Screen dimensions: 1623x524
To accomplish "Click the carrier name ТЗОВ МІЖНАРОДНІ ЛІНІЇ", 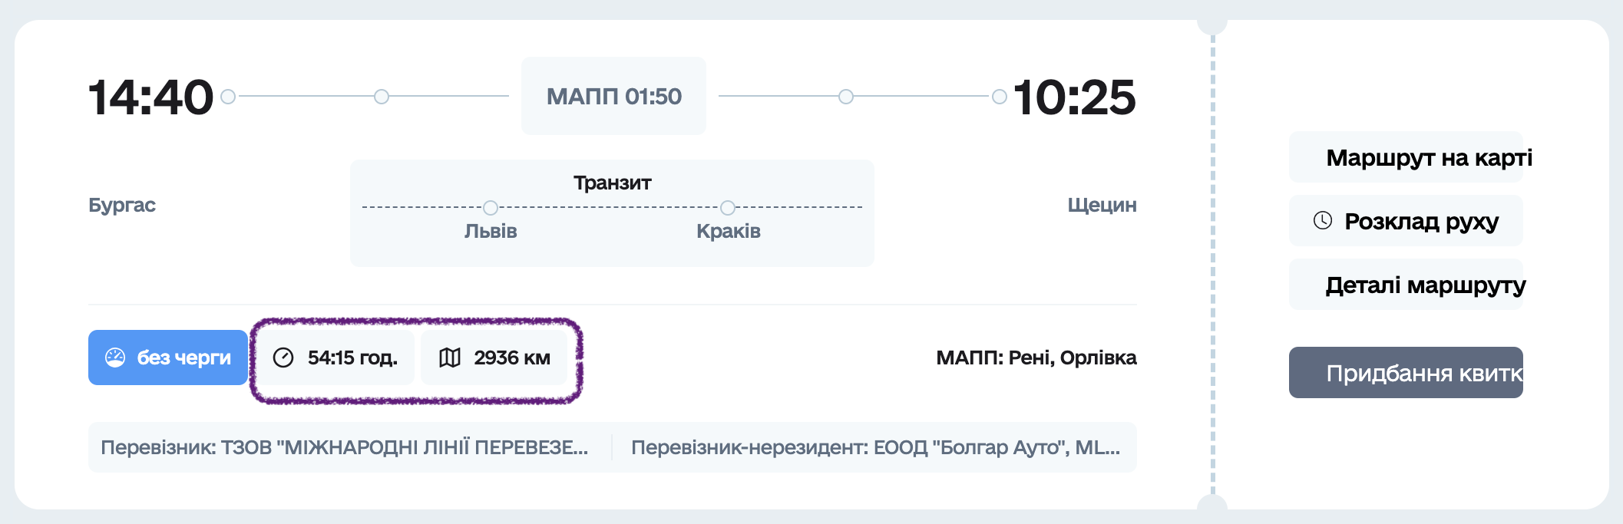I will pos(345,447).
